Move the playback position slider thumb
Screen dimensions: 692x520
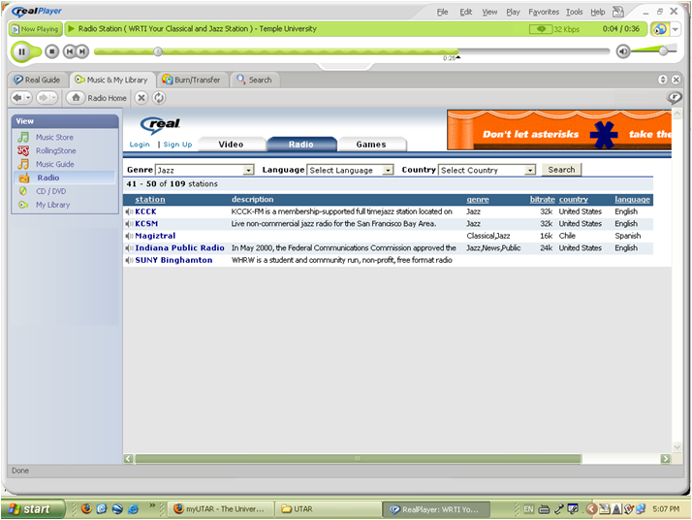[x=158, y=51]
